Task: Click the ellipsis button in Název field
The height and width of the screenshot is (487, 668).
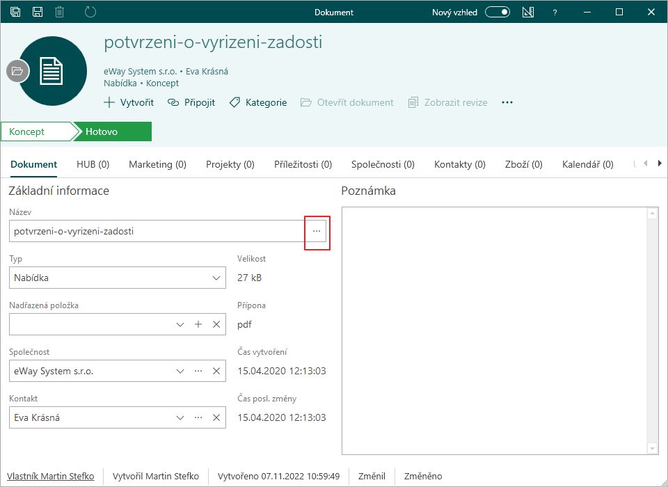Action: click(x=316, y=232)
